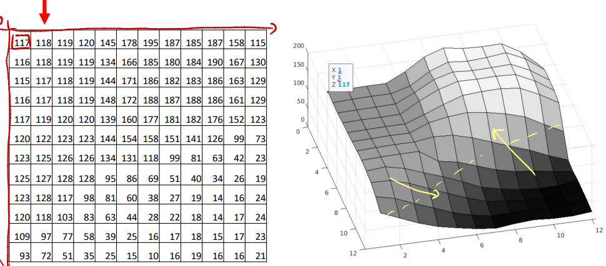Click the cell with value 139
Screen dimensions: 606x266
tap(106, 116)
